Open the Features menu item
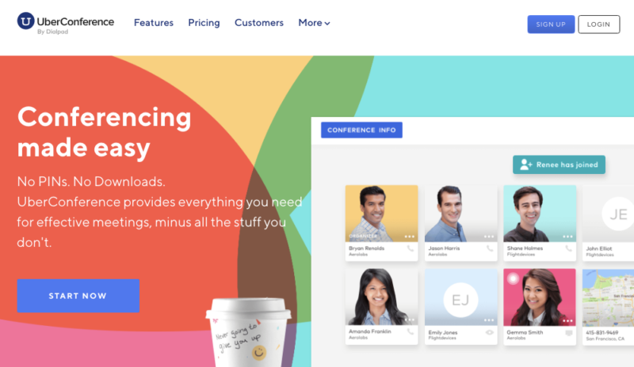This screenshot has width=634, height=367. (x=154, y=23)
